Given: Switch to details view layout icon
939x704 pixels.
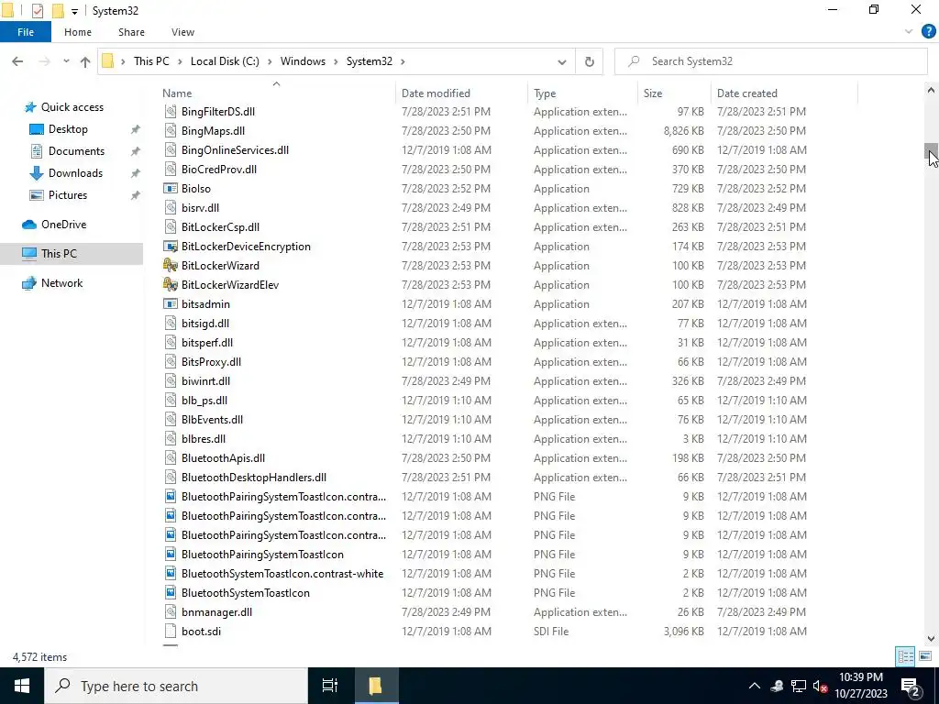Looking at the screenshot, I should (x=905, y=656).
